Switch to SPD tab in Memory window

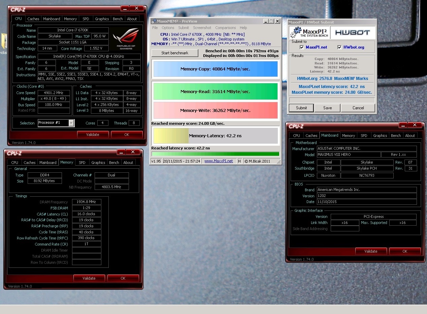(82, 163)
